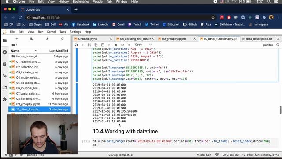Restart the kernel icon in notebook toolbar
This screenshot has width=282, height=159.
pos(122,45)
